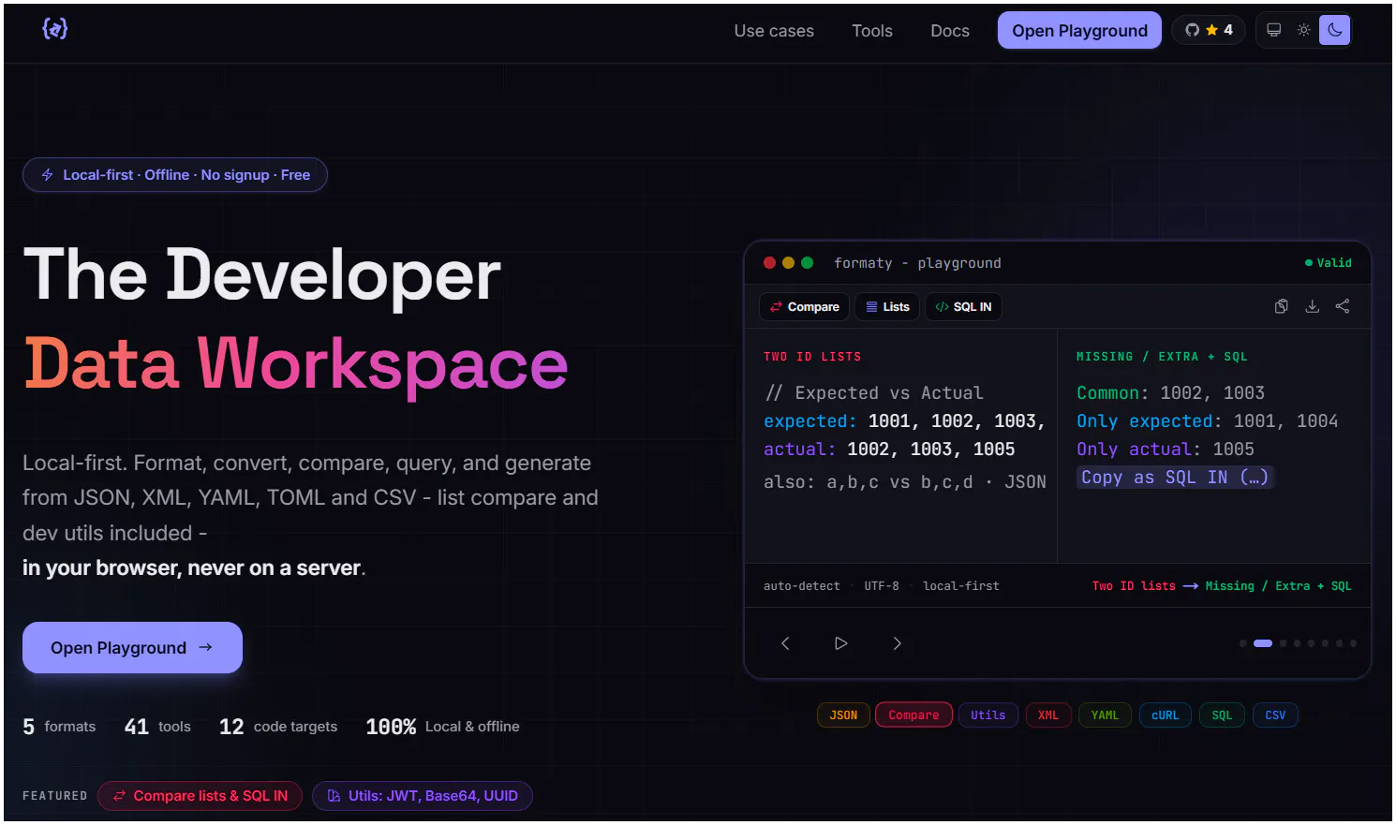Select the Compare tab in playground

coord(805,307)
